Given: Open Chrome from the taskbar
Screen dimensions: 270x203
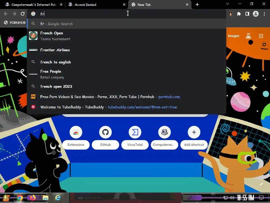Looking at the screenshot, I should pyautogui.click(x=20, y=198).
